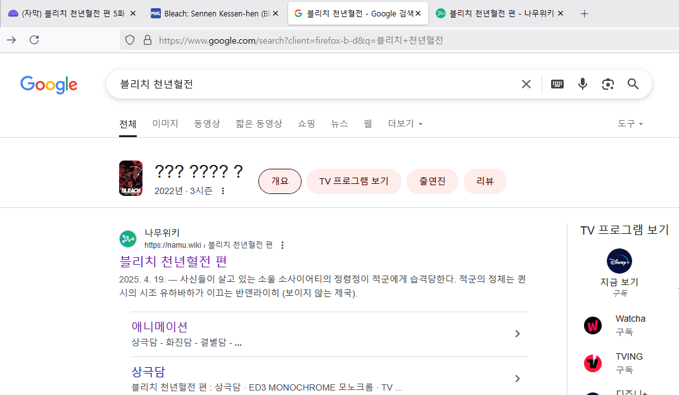Click the TV 프로그램 보기 sidebar heading
Screen dimensions: 679x395
(625, 230)
